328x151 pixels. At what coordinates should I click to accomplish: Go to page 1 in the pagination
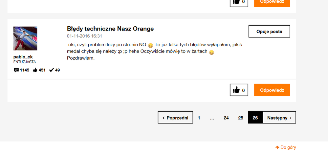pyautogui.click(x=199, y=118)
